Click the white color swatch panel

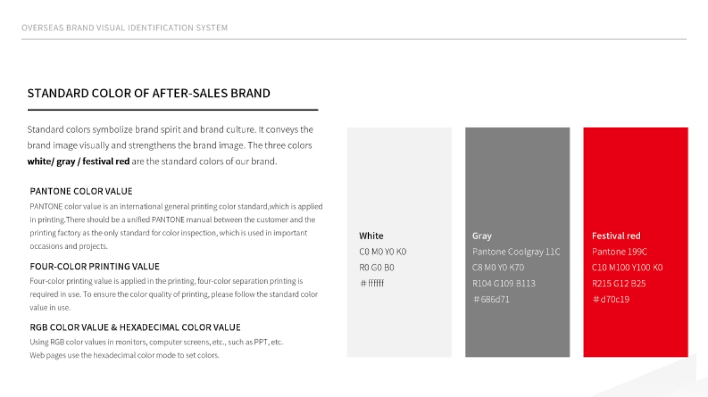[x=399, y=177]
